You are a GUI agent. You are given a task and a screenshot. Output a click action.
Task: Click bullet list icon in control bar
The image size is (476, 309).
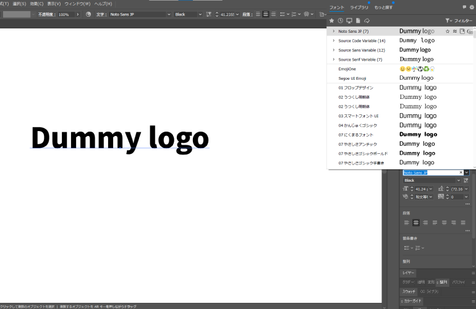(283, 14)
